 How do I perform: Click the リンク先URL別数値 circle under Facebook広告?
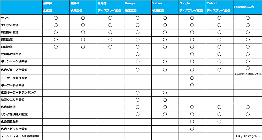(x=248, y=114)
